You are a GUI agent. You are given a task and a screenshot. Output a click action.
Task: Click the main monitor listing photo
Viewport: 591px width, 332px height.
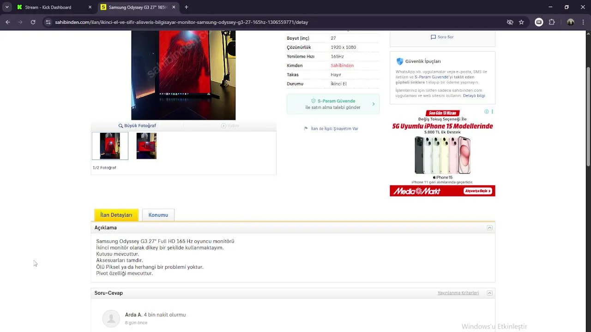point(183,75)
